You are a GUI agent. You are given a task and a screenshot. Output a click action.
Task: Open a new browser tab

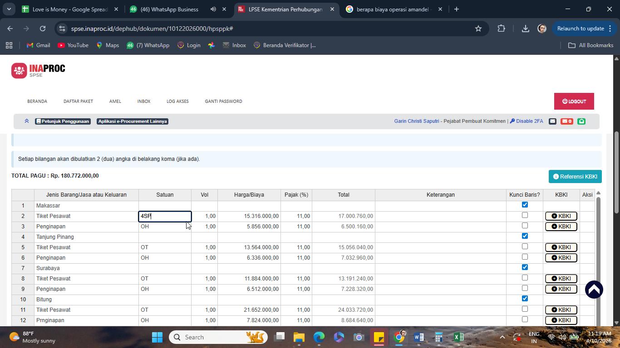click(x=457, y=9)
